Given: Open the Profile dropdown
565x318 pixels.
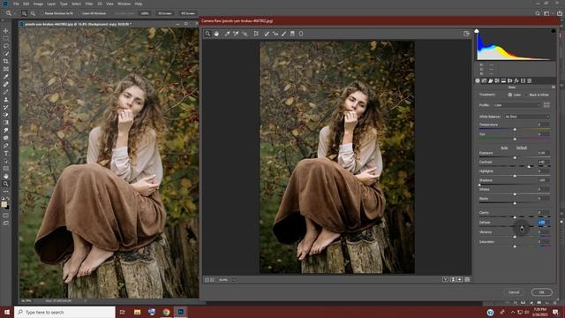Looking at the screenshot, I should (517, 105).
